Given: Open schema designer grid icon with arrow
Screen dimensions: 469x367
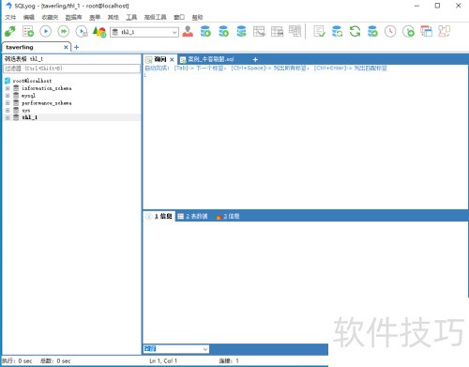Looking at the screenshot, I should [x=259, y=31].
